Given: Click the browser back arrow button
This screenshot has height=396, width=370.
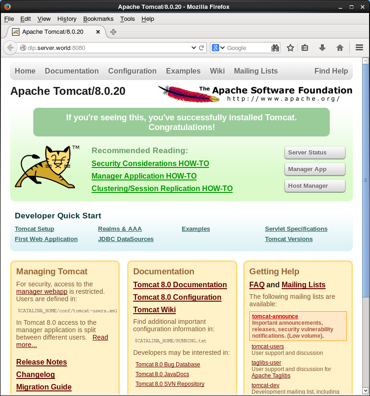Looking at the screenshot, I should click(10, 48).
